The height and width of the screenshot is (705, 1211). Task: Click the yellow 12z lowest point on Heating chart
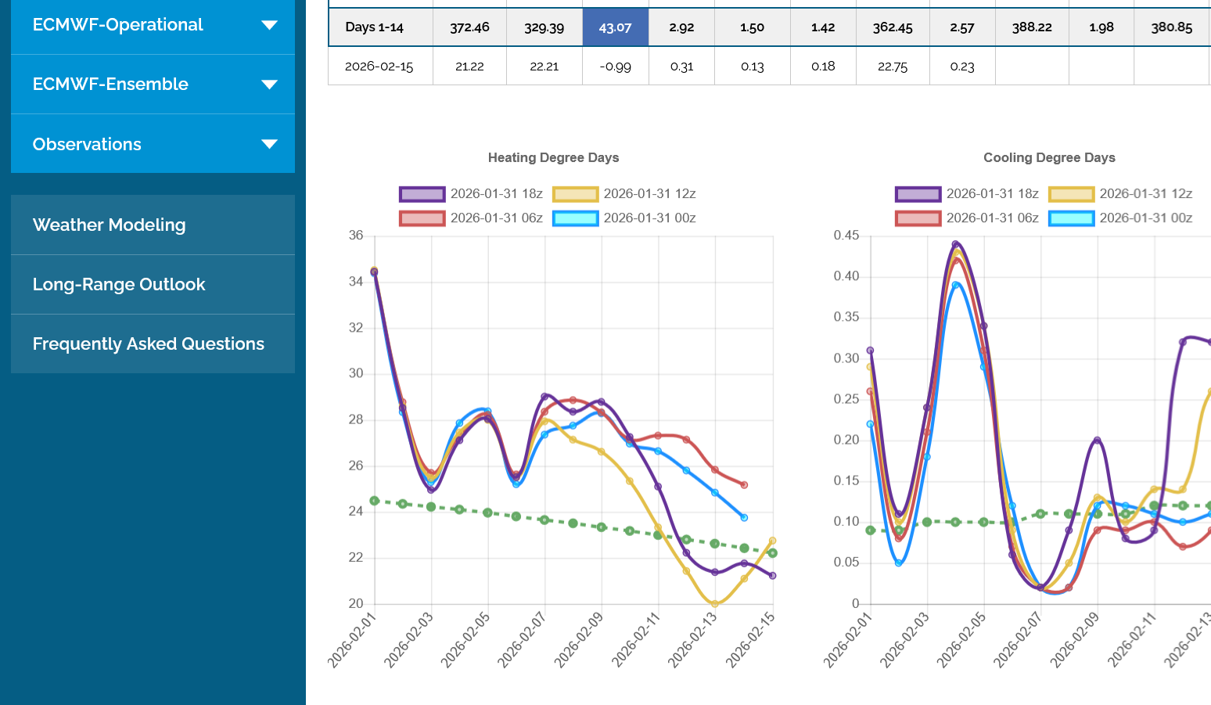[715, 604]
